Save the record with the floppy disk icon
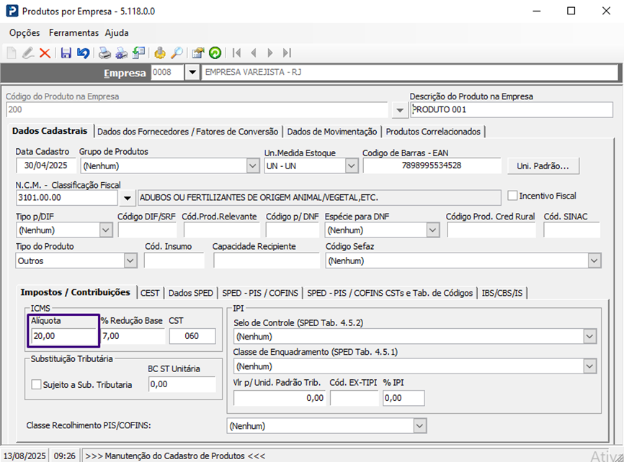624x462 pixels. (66, 53)
